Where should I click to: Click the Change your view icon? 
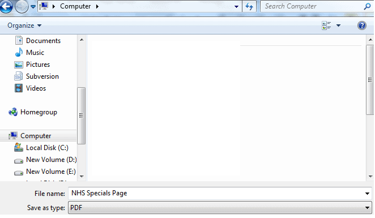tap(326, 25)
